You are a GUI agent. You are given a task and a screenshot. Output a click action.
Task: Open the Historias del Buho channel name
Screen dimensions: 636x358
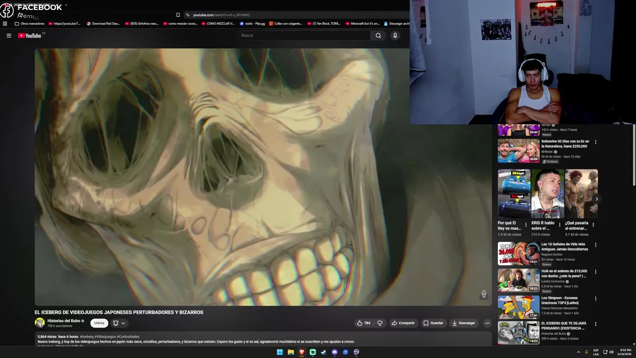coord(64,321)
